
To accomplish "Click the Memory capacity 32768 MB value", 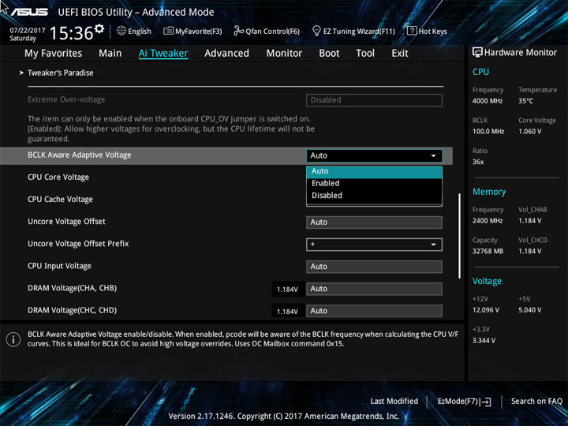I will tap(488, 252).
